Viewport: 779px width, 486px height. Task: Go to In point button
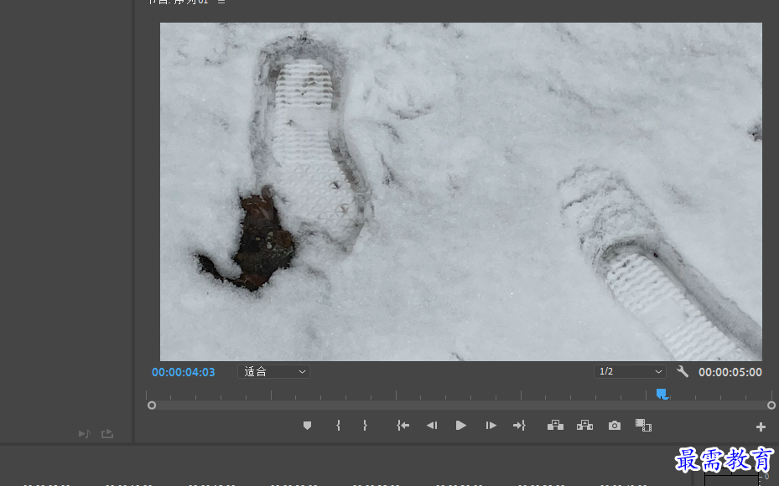tap(402, 426)
